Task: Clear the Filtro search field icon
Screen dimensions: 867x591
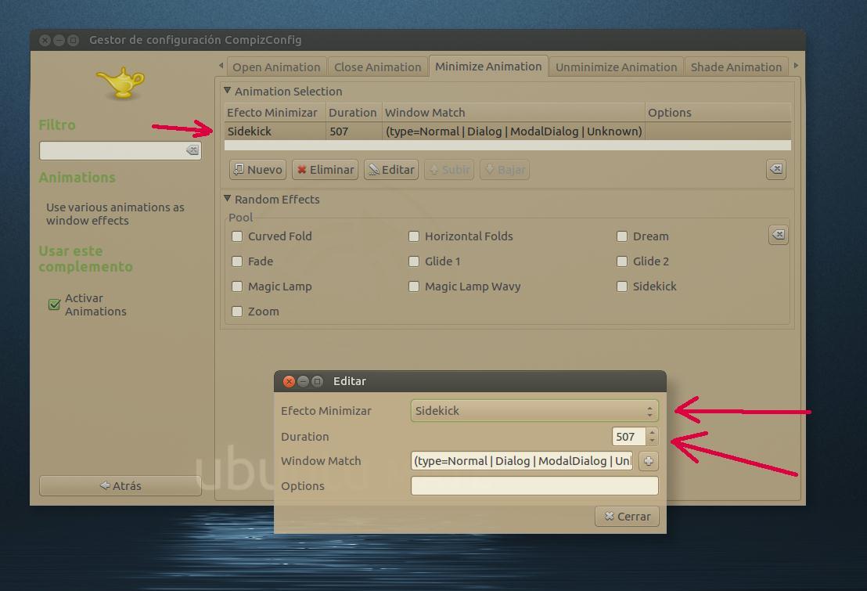Action: 192,150
